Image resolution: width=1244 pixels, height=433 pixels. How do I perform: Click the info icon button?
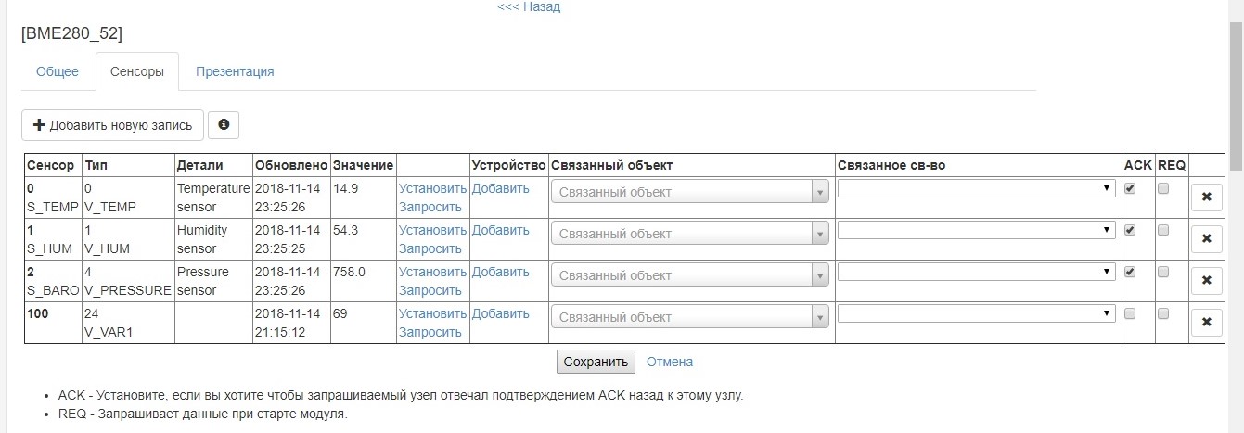point(224,124)
